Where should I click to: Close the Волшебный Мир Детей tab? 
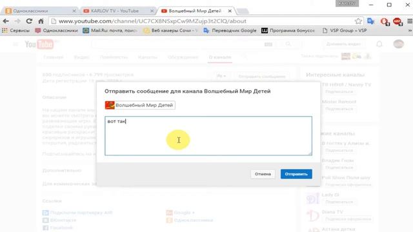(230, 11)
